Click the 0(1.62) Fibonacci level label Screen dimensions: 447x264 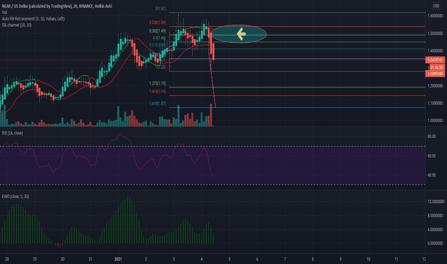pyautogui.click(x=161, y=9)
